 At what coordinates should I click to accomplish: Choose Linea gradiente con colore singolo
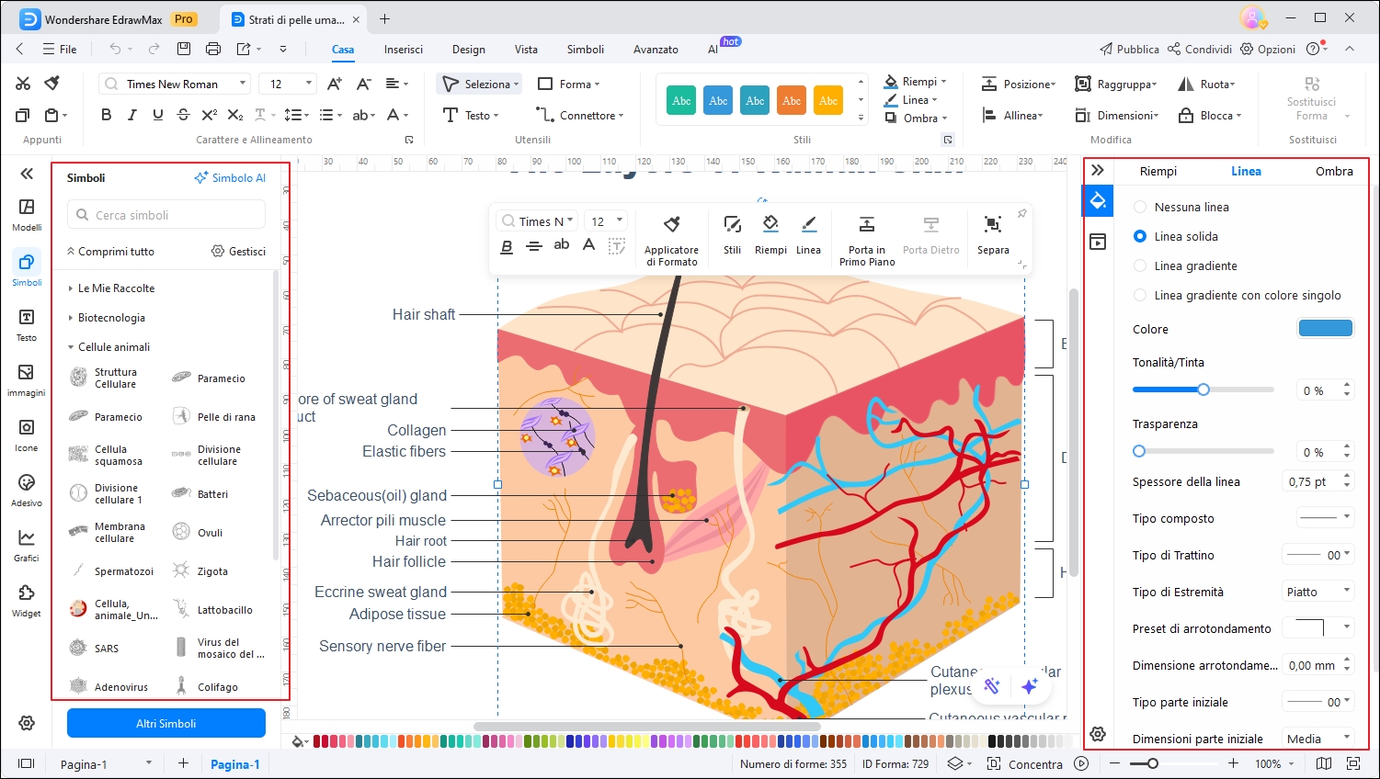1140,296
